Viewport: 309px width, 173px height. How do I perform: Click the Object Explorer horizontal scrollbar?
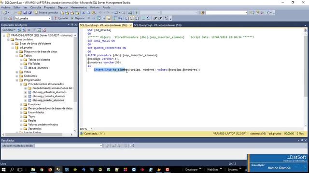click(x=38, y=135)
